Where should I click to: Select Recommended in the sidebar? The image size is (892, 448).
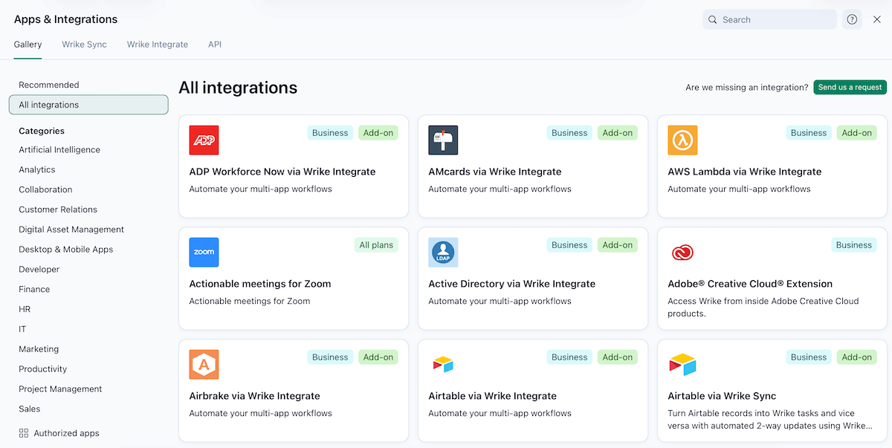(50, 85)
